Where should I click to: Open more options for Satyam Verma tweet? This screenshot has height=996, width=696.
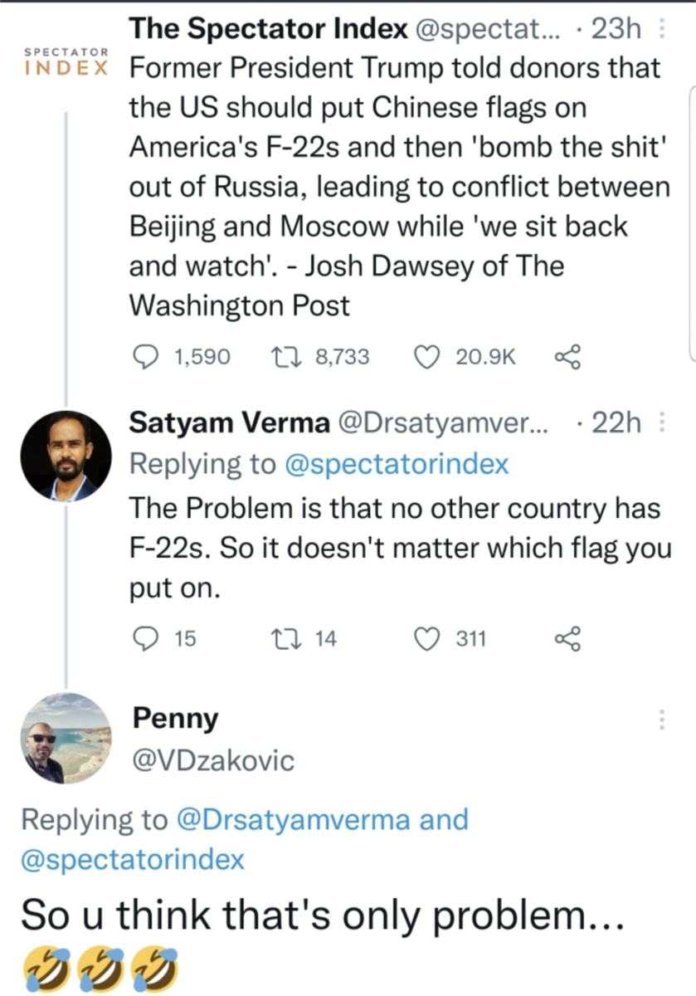[x=661, y=422]
